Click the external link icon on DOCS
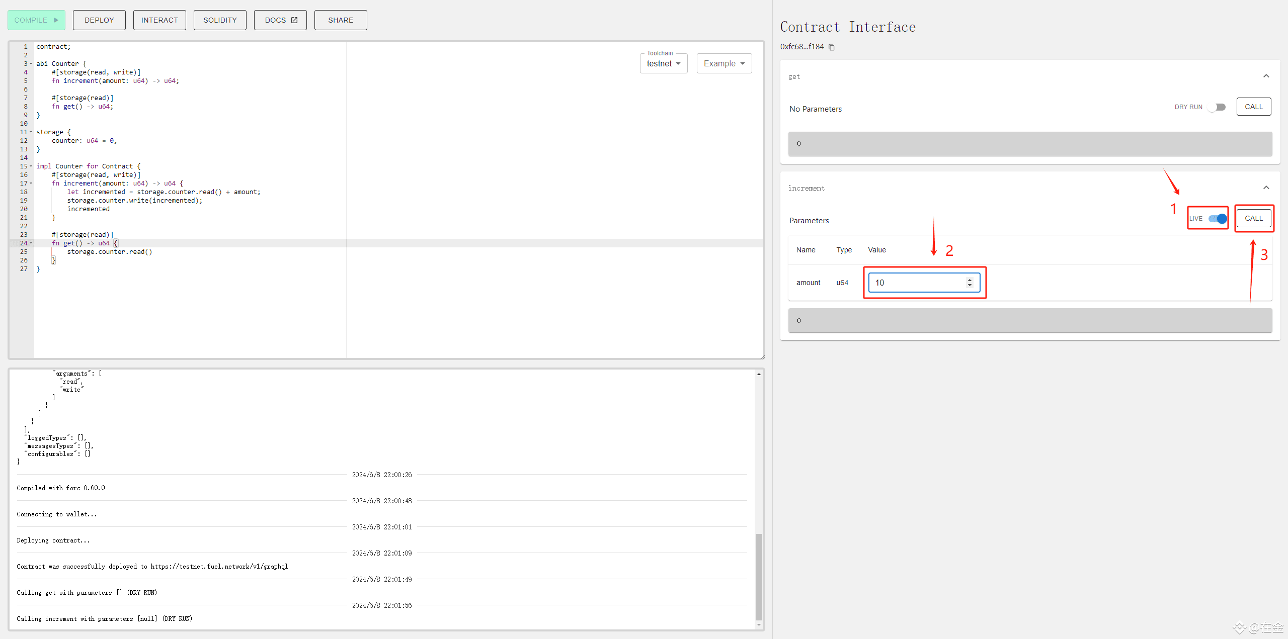1288x639 pixels. (x=294, y=20)
